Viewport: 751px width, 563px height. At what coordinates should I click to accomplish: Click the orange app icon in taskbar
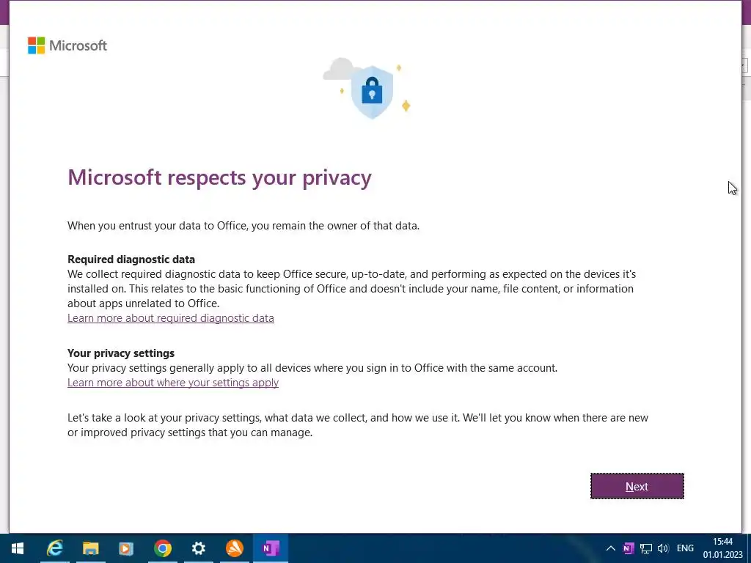pos(234,548)
